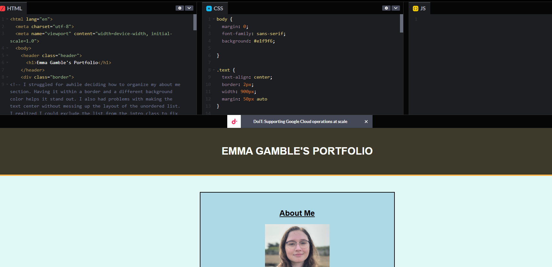Fold the .text rule in CSS line 8
Viewport: 552px width, 267px height.
tap(214, 70)
